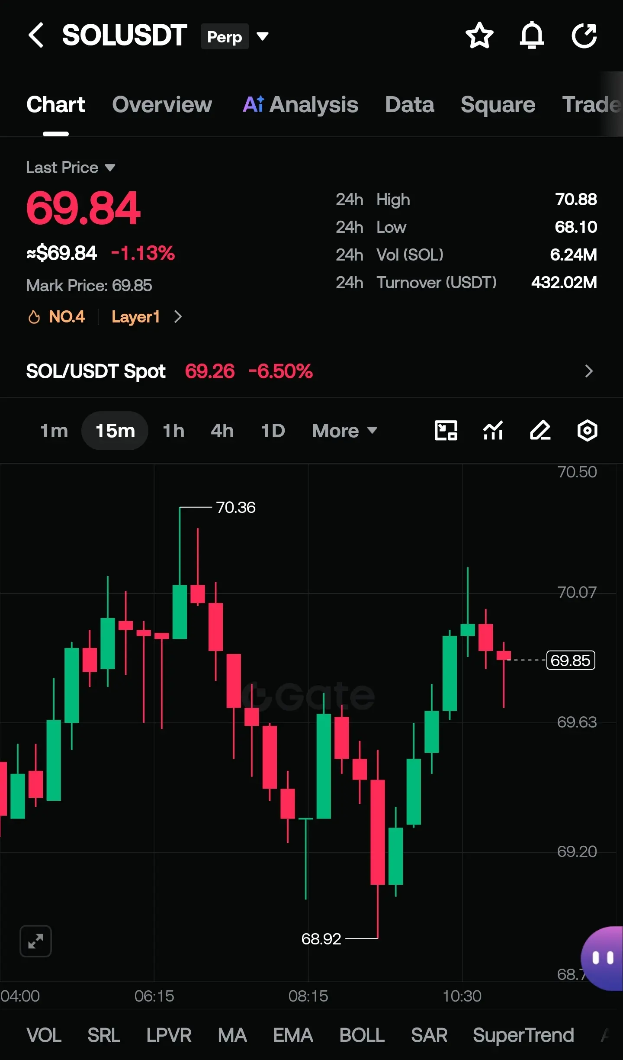This screenshot has height=1060, width=623.
Task: Tap the share icon
Action: (584, 35)
